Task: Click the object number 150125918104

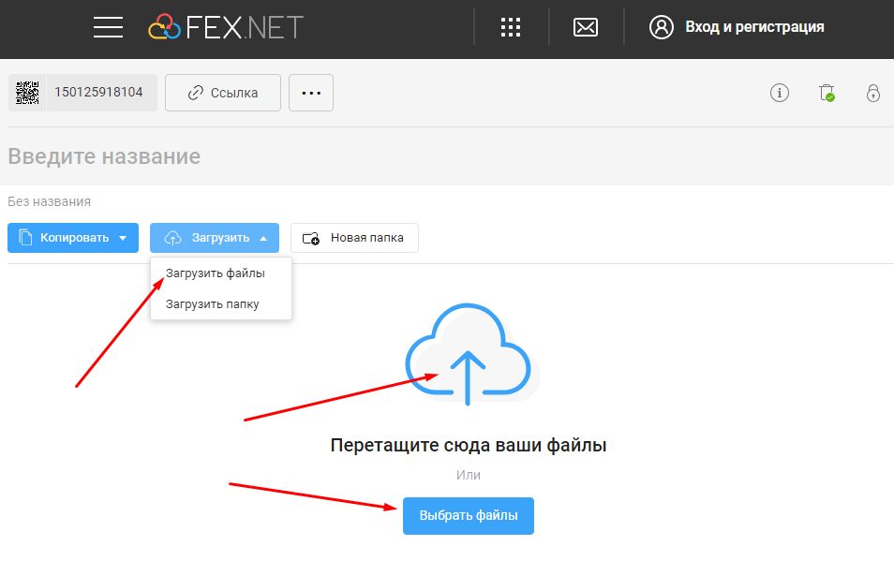Action: tap(98, 93)
